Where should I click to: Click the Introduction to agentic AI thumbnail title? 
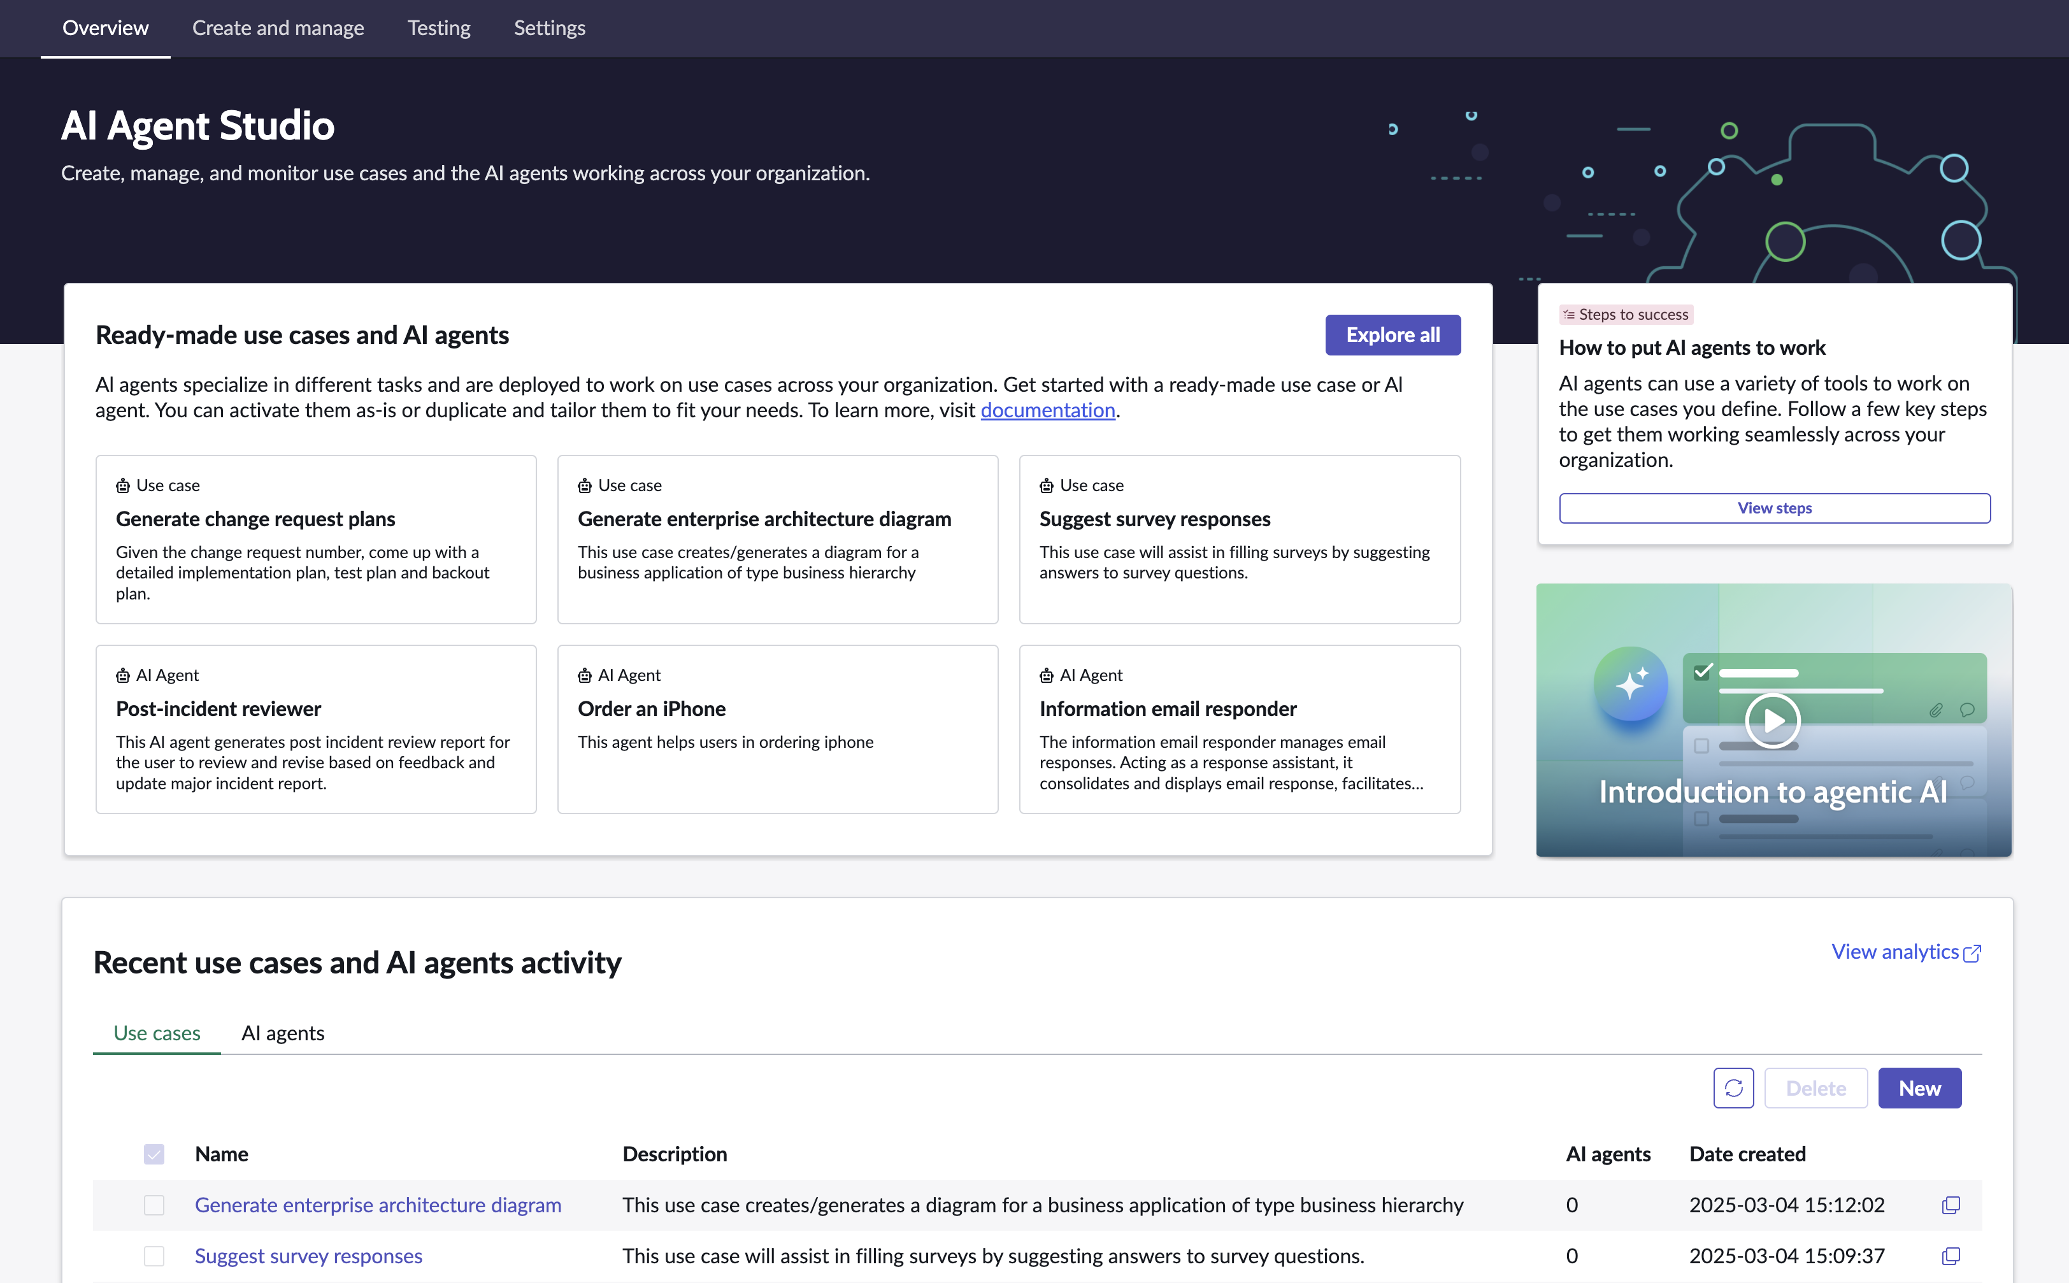tap(1773, 792)
